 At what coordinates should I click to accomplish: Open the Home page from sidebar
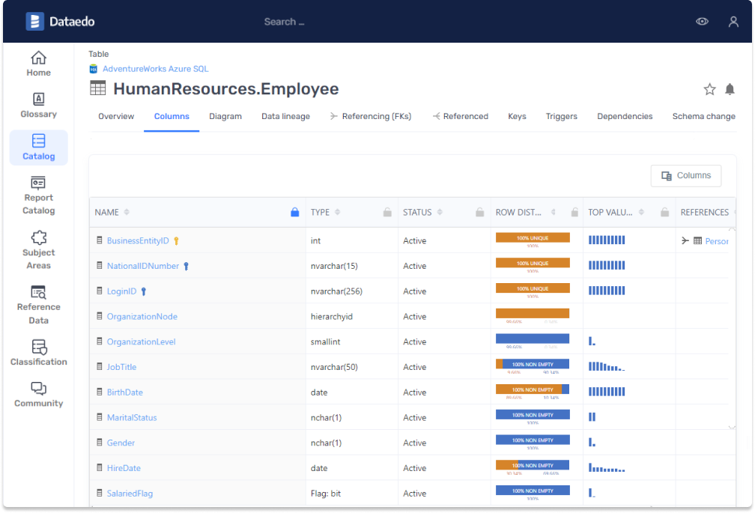click(x=38, y=63)
